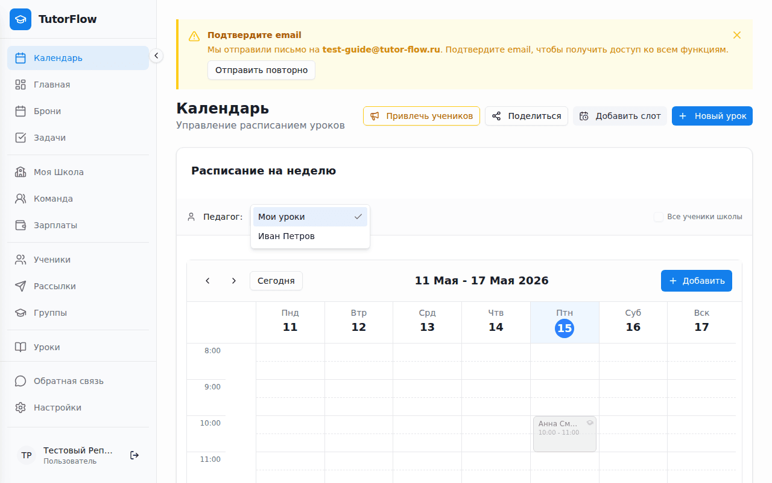The height and width of the screenshot is (483, 772).
Task: Open Тестовый Реп… user profile name
Action: coord(78,450)
